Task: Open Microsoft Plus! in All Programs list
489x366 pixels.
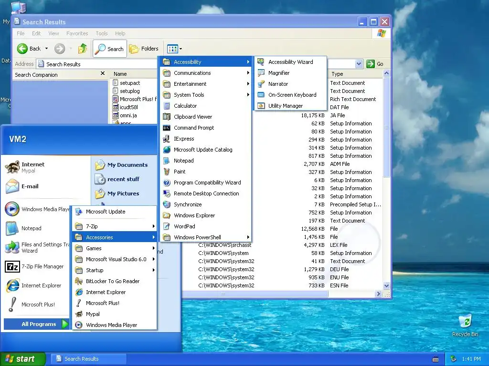Action: [115, 303]
